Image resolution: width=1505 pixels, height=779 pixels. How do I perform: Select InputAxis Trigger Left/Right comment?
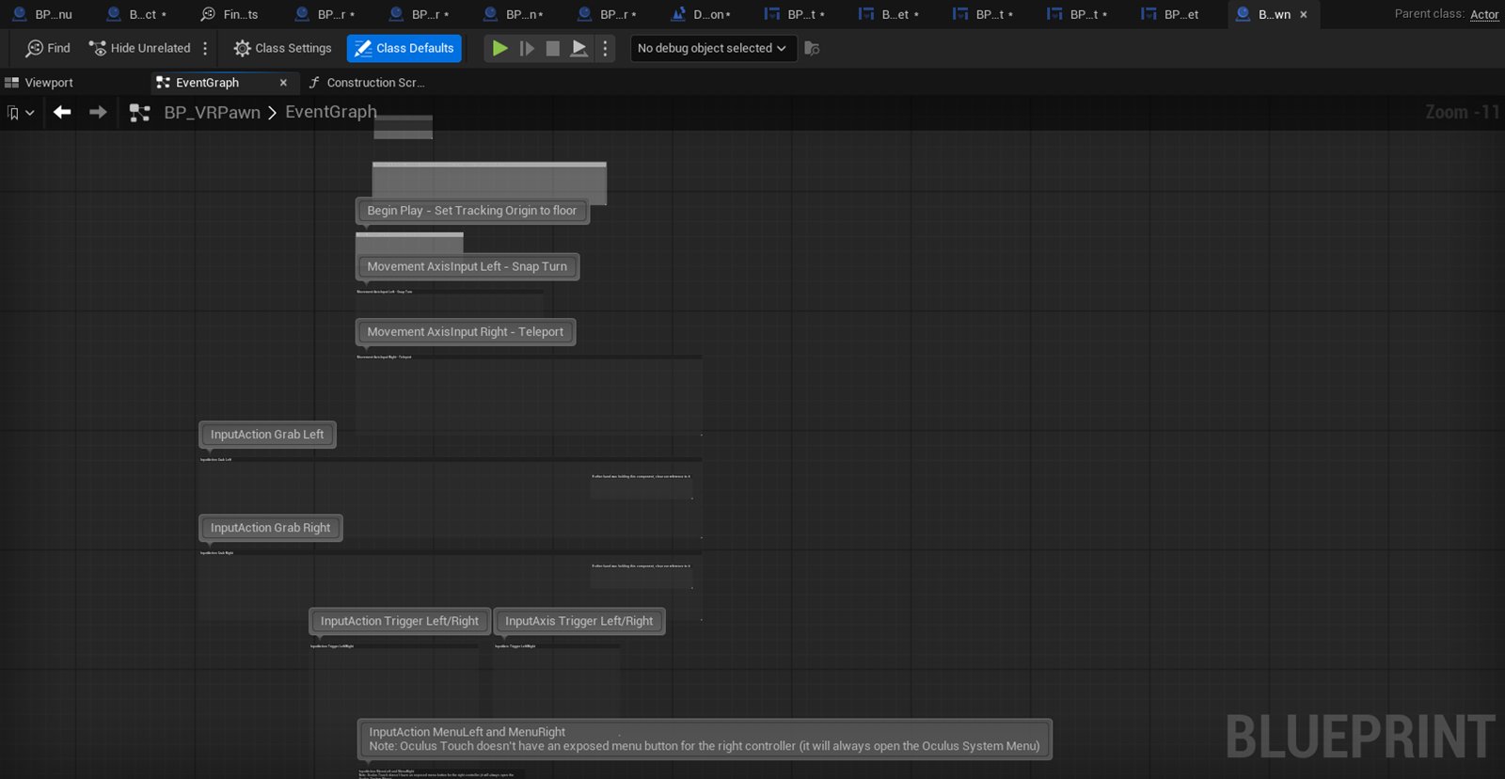(x=579, y=621)
